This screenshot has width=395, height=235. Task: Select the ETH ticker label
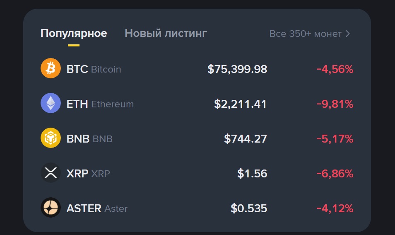[77, 104]
